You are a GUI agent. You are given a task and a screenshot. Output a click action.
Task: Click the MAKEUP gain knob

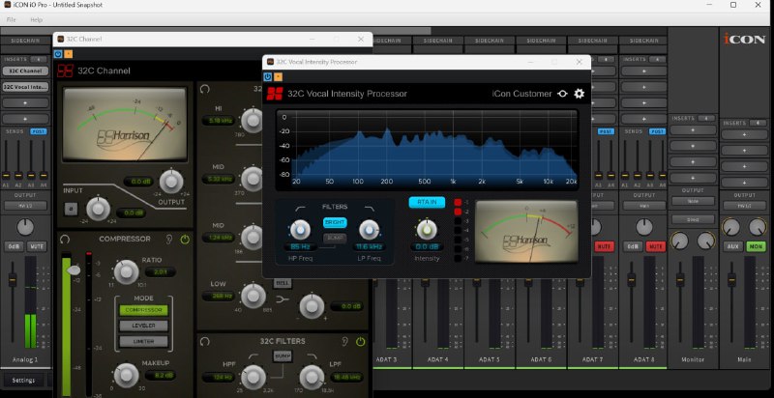(127, 376)
